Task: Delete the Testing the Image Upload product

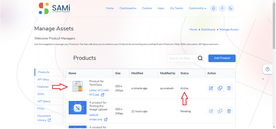Action: pos(229,111)
